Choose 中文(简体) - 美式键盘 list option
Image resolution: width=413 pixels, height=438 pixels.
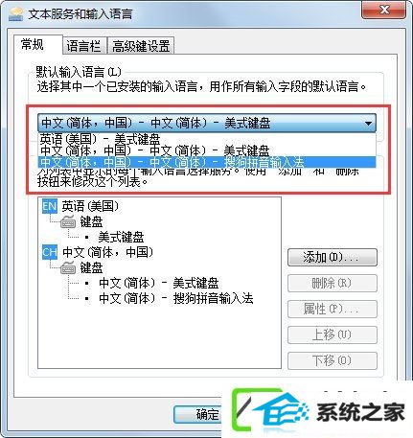(x=207, y=150)
